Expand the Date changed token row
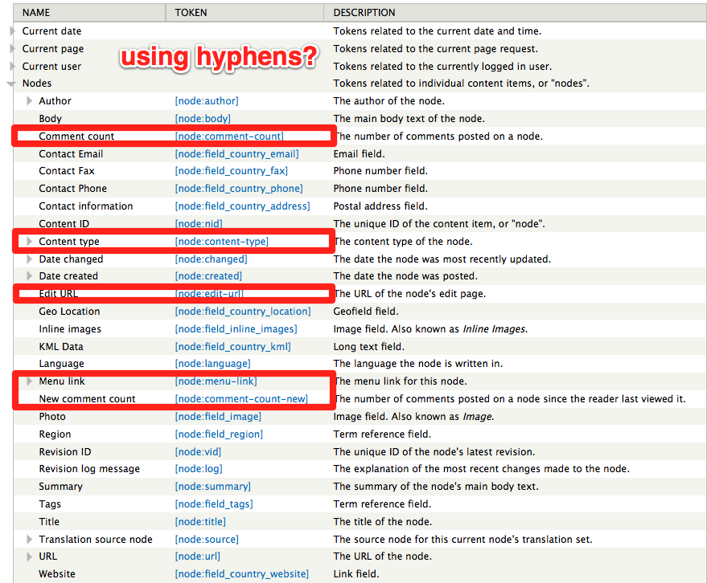 tap(29, 259)
